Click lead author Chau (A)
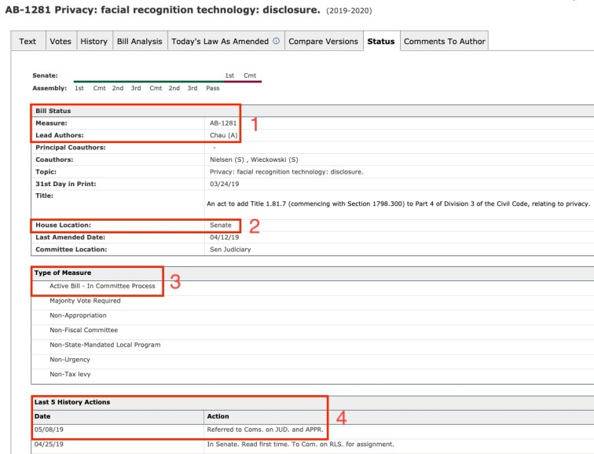Screen dimensions: 594x454 tap(225, 135)
